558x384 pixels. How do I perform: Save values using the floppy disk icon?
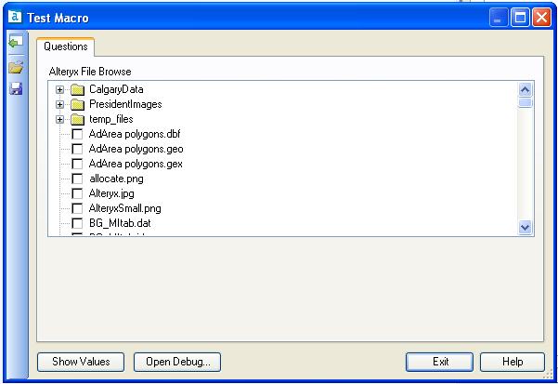tap(16, 88)
